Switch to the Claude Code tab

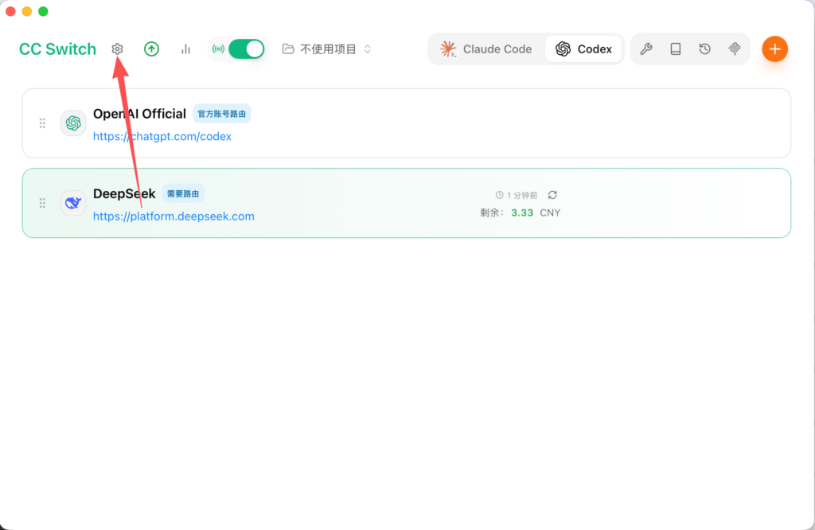pyautogui.click(x=486, y=49)
